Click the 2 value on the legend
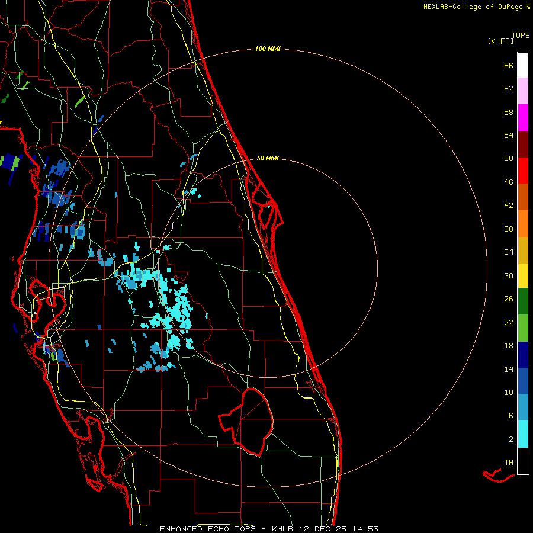The image size is (533, 533). [x=511, y=439]
